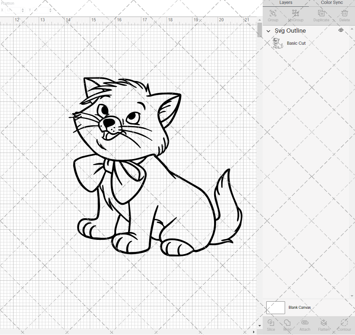Click the Contour icon
The height and width of the screenshot is (335, 355).
coord(344,323)
